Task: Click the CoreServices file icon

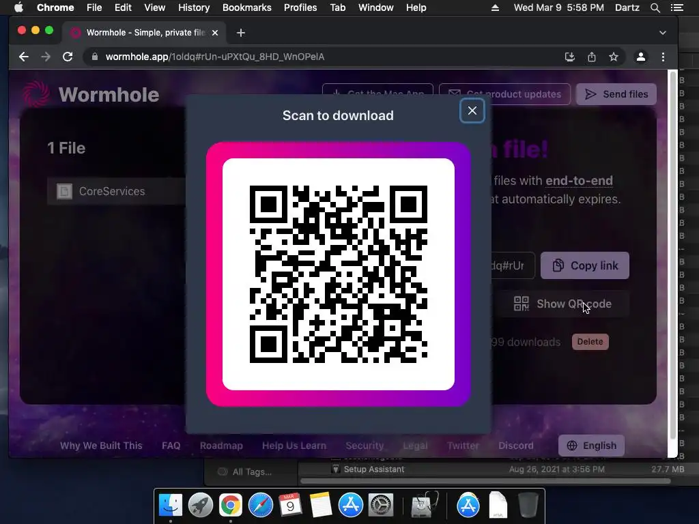Action: [64, 191]
